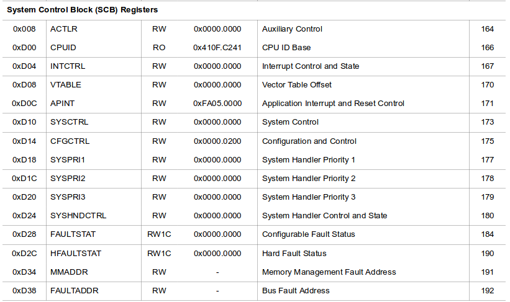
Task: Jump to the SYSCTRL register
Action: pyautogui.click(x=70, y=122)
